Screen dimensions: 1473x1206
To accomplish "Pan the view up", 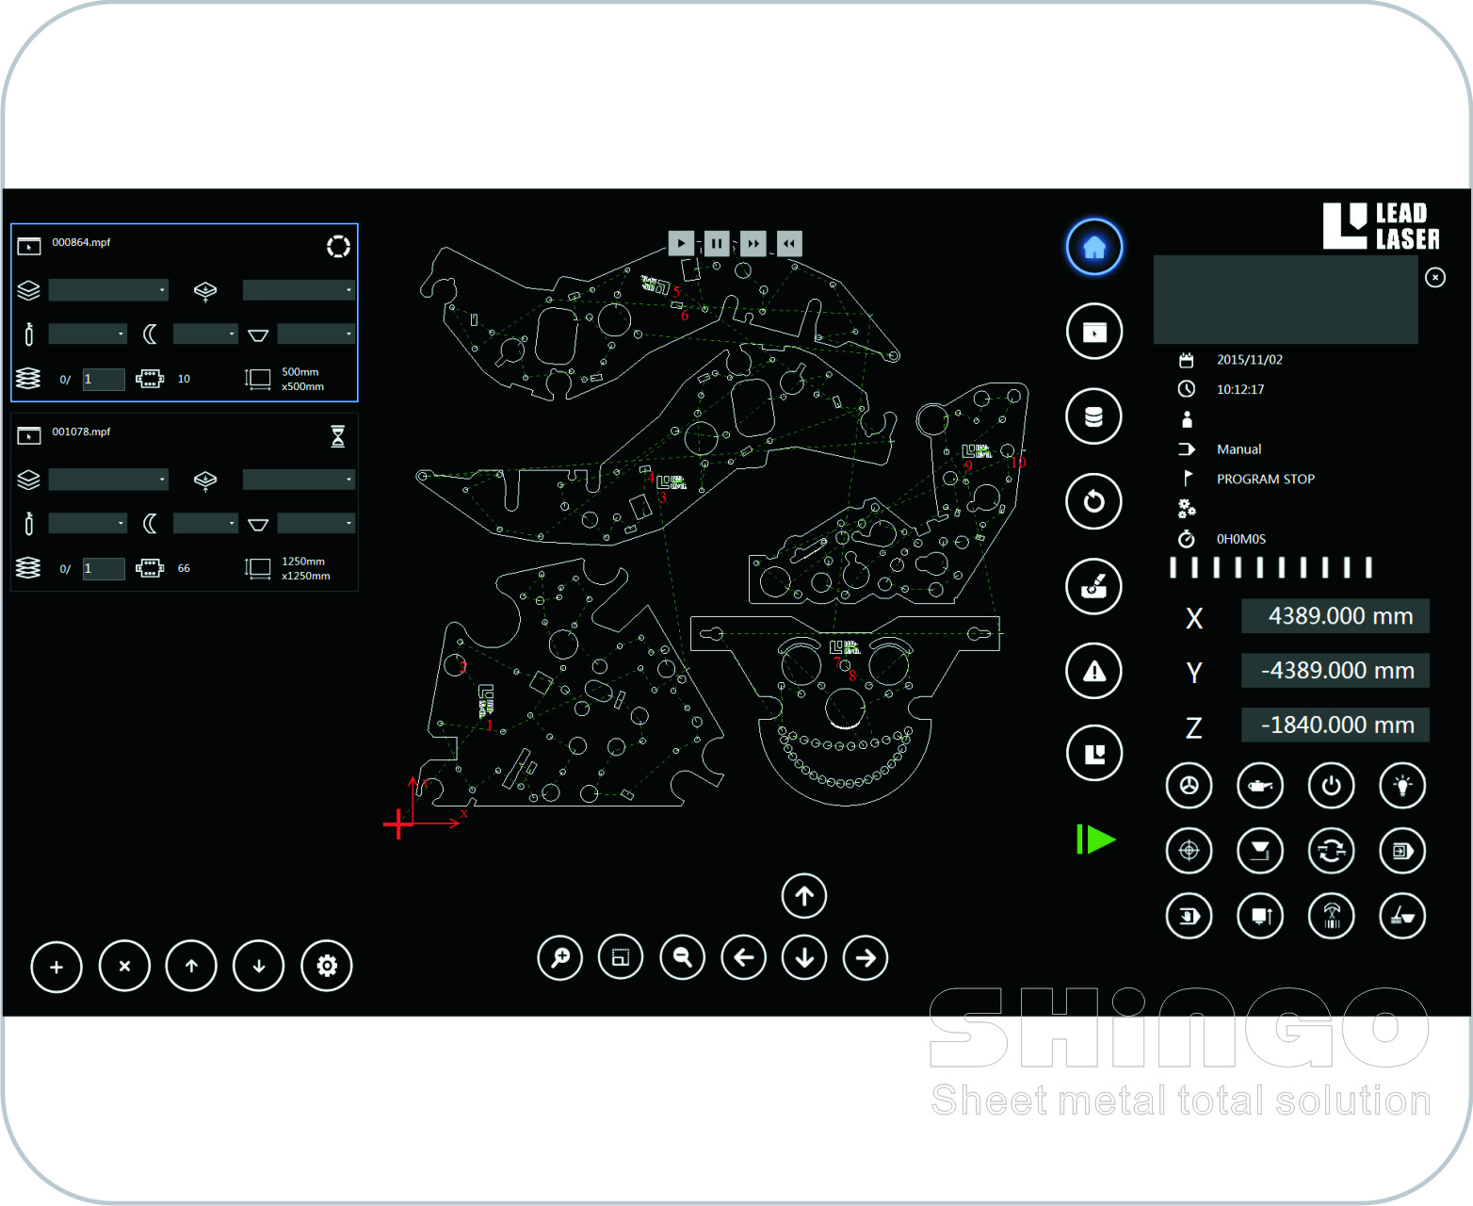I will pos(804,896).
